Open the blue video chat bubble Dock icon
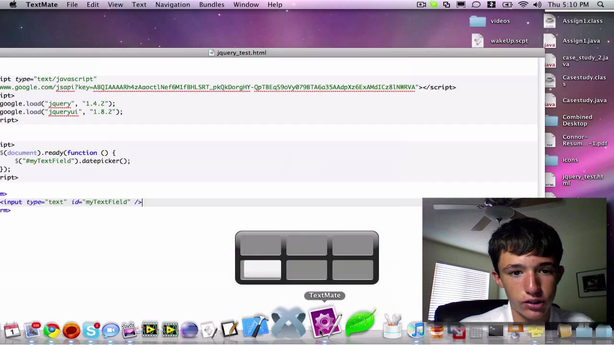The image size is (614, 345). coord(110,330)
